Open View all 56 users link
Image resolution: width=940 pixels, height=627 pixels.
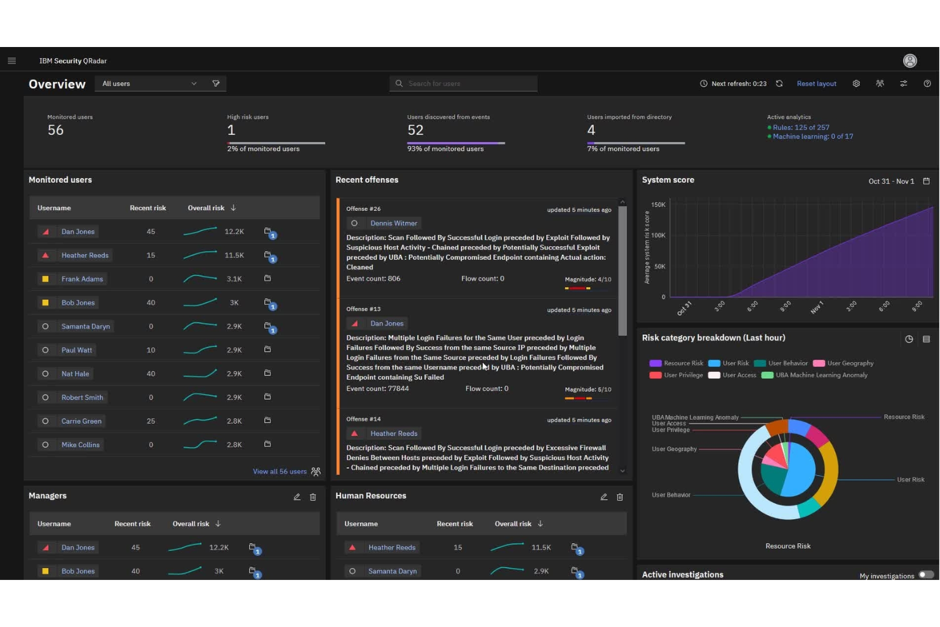(x=279, y=471)
